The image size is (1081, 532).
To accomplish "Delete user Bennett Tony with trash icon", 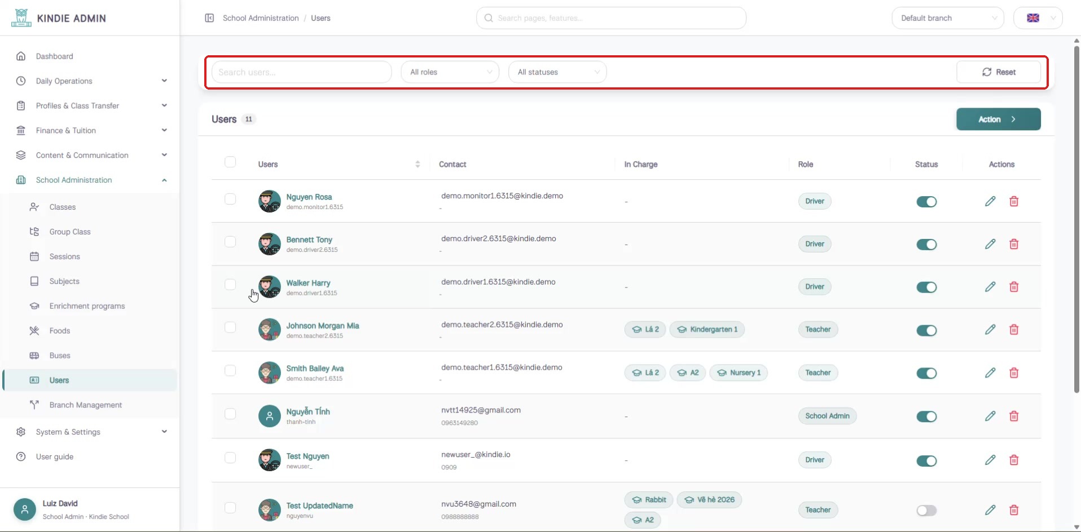I will pyautogui.click(x=1014, y=244).
